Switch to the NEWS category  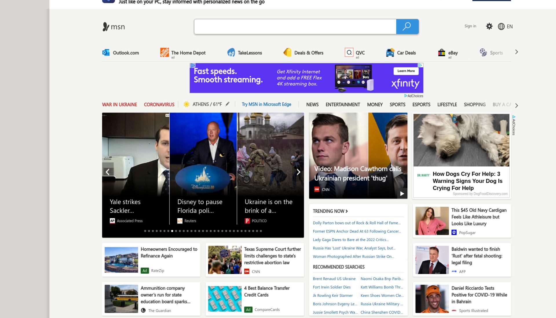pos(312,104)
